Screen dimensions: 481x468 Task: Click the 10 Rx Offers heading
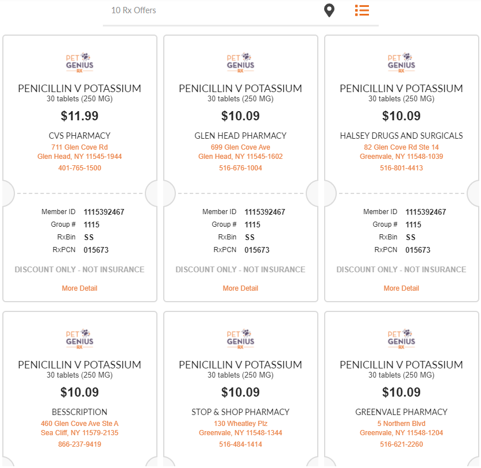[x=133, y=10]
